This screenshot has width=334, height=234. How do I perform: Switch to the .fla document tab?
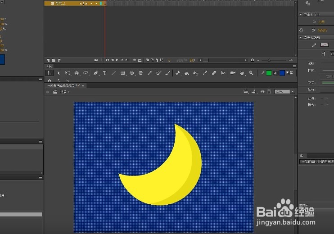pos(63,85)
